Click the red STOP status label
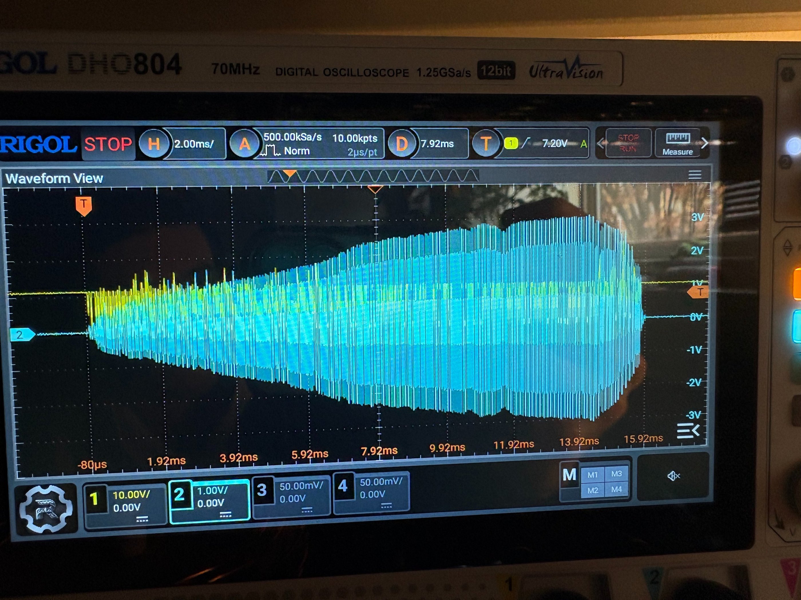This screenshot has height=600, width=801. coord(108,144)
